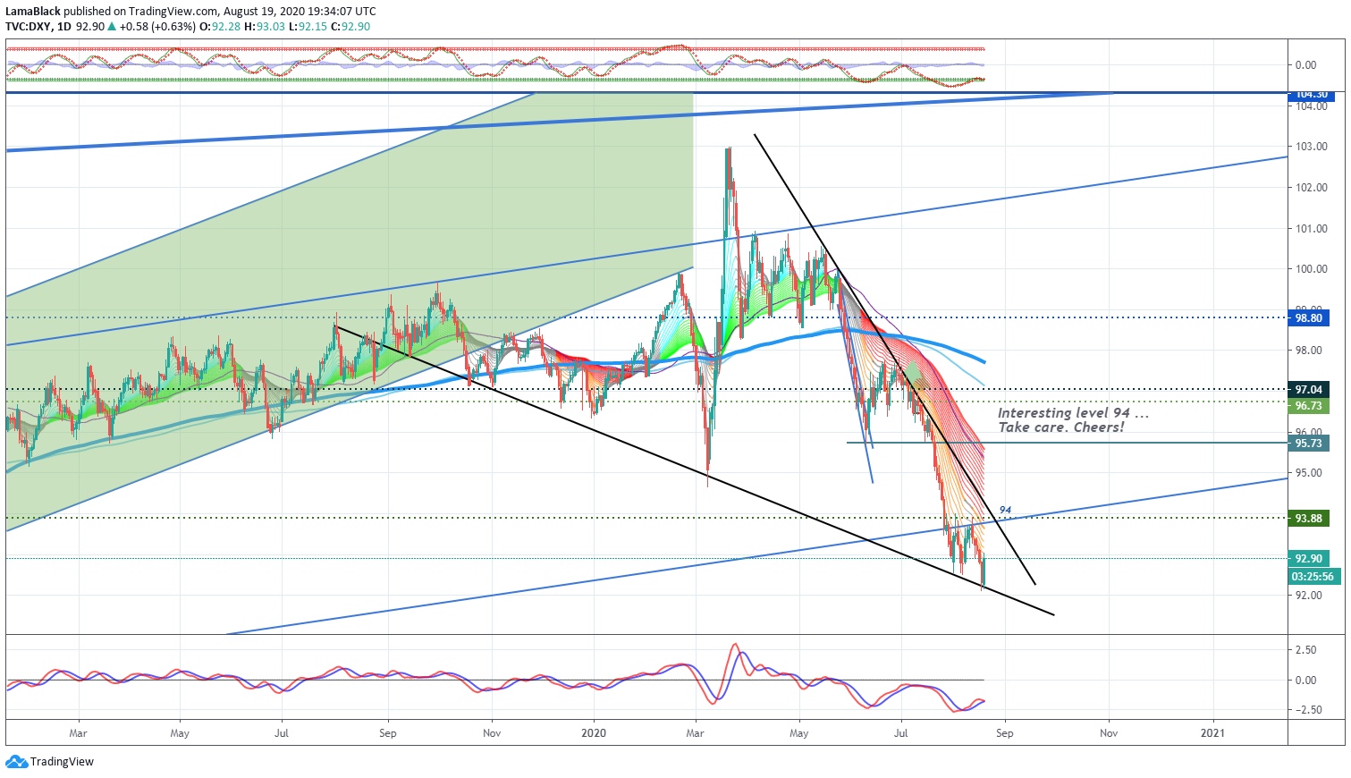1351x778 pixels.
Task: Click the 'Interesting level 94 ...' annotation
Action: tap(1073, 412)
